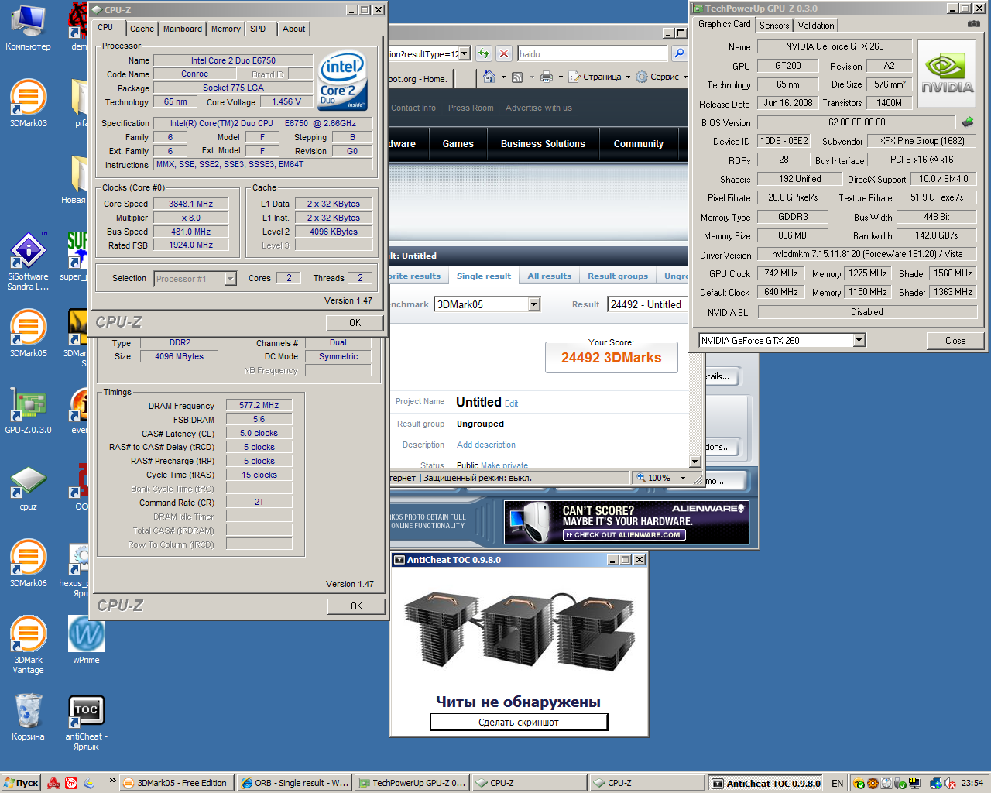Launch the 3DMark Vantage desktop shortcut
Viewport: 991px width, 793px height.
(x=28, y=644)
